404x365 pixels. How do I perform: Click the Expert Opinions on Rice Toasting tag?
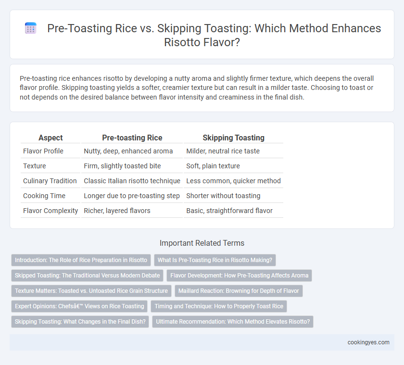tap(79, 306)
